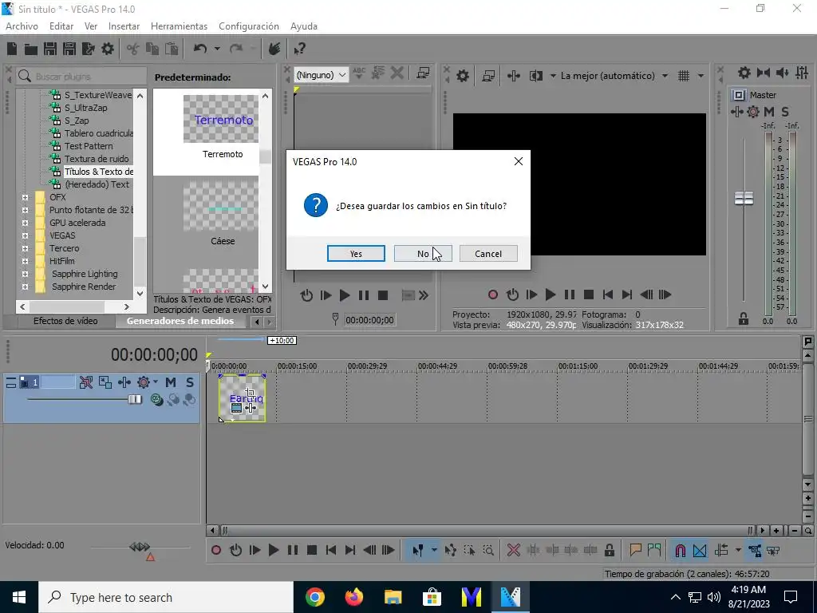The image size is (817, 613).
Task: Click No in the save dialog
Action: click(x=423, y=254)
